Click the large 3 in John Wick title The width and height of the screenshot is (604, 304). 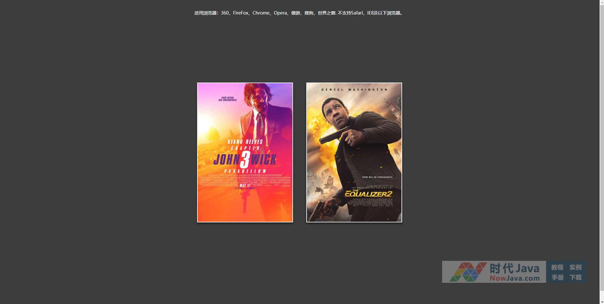(x=245, y=160)
